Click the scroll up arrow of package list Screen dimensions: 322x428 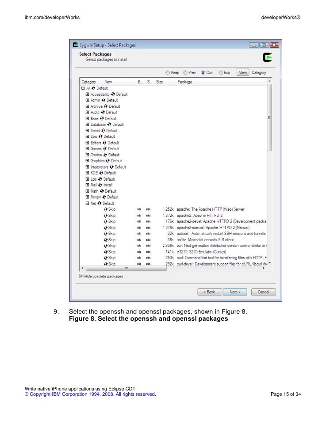coord(269,81)
